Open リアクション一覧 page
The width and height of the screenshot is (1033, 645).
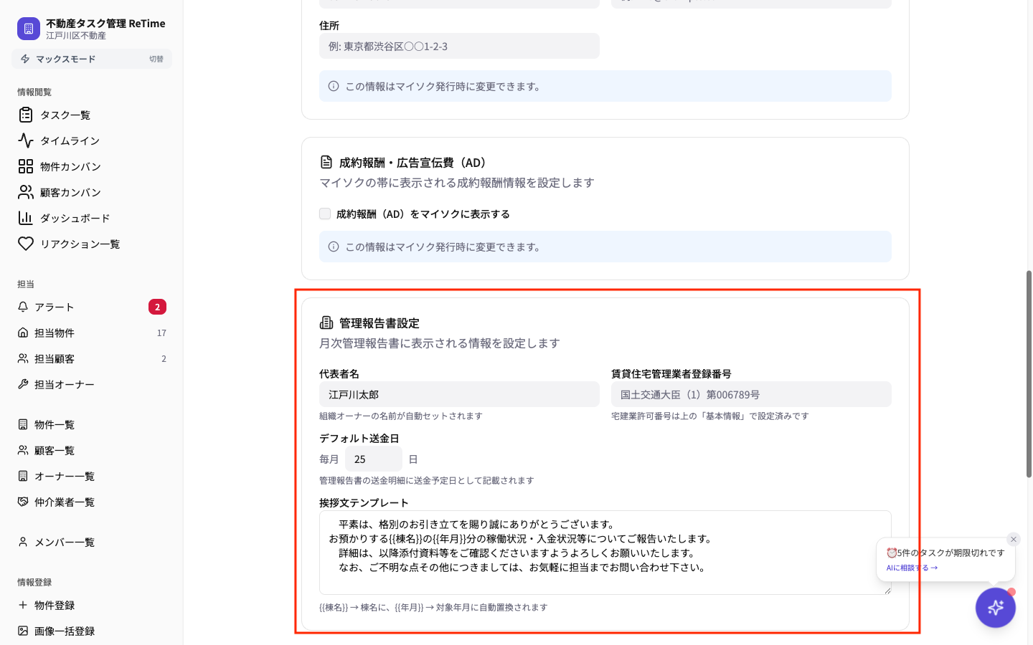[92, 244]
